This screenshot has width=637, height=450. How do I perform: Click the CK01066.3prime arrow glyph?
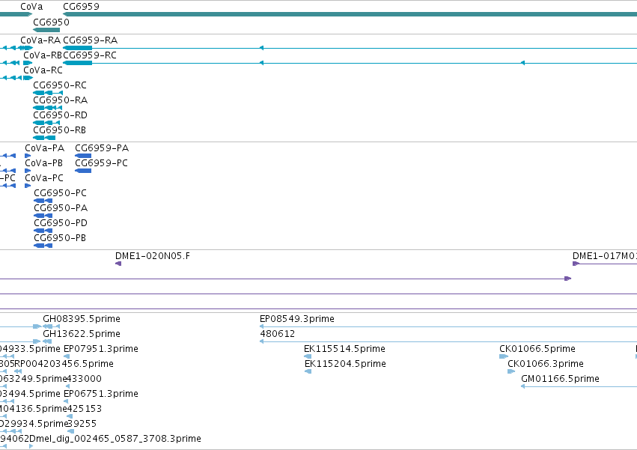click(511, 372)
